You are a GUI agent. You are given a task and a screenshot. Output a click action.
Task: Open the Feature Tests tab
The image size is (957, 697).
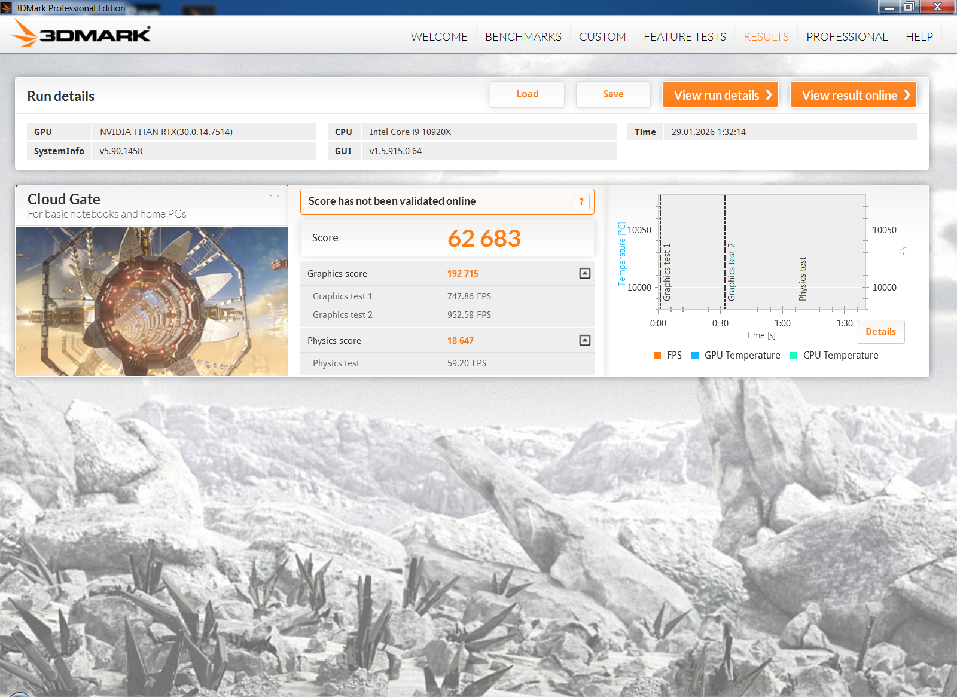click(684, 37)
